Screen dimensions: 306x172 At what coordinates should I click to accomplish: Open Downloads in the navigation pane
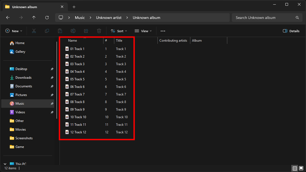point(23,78)
